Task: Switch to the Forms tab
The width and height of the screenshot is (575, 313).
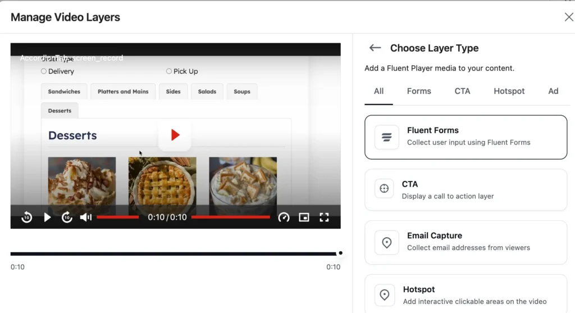Action: point(419,91)
